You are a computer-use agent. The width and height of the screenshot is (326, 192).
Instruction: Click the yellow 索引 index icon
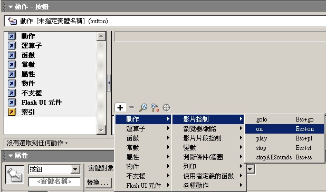12,112
